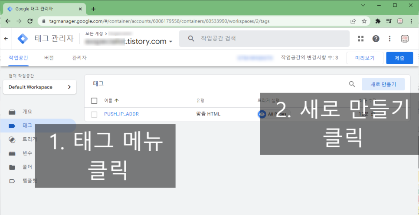Open Tag Manager more options menu
The image size is (419, 215).
(390, 39)
